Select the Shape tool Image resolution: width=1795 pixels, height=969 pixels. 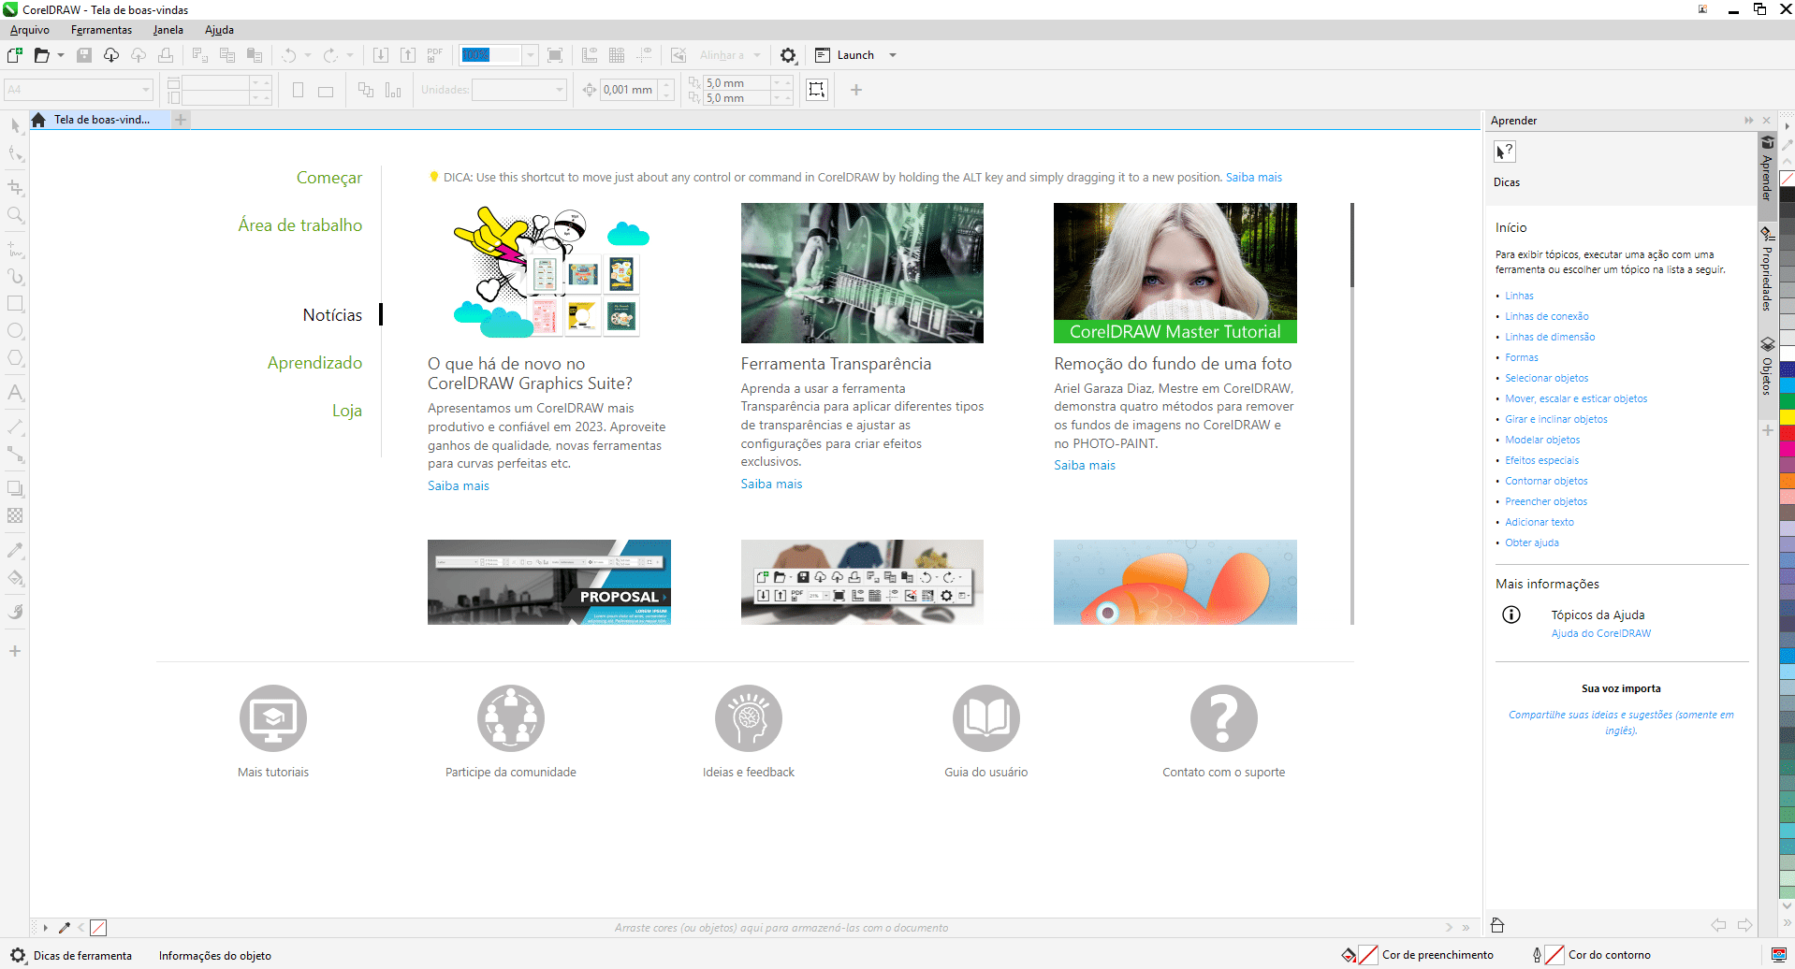point(15,154)
